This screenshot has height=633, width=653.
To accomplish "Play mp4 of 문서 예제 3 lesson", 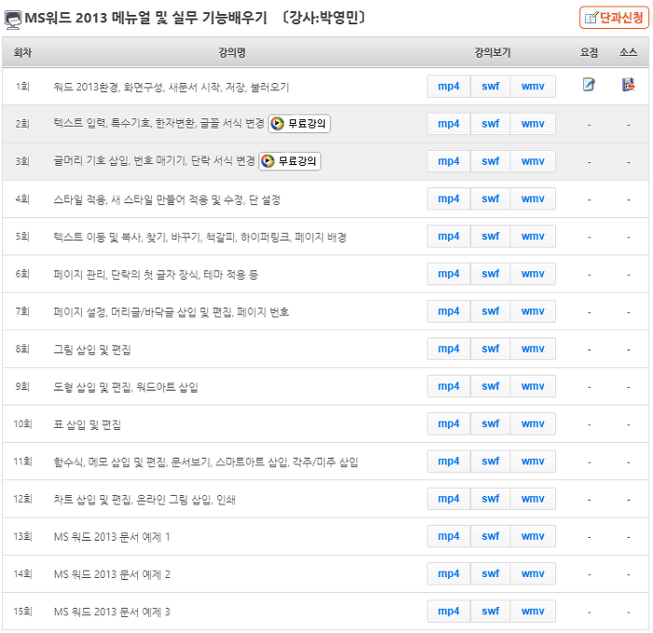I will (449, 611).
